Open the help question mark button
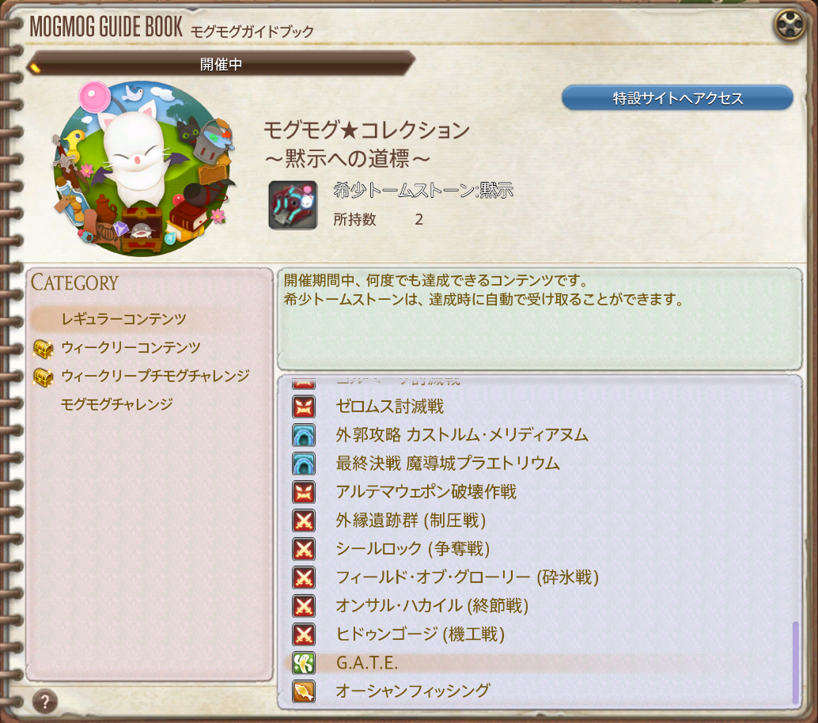This screenshot has height=723, width=818. 45,702
